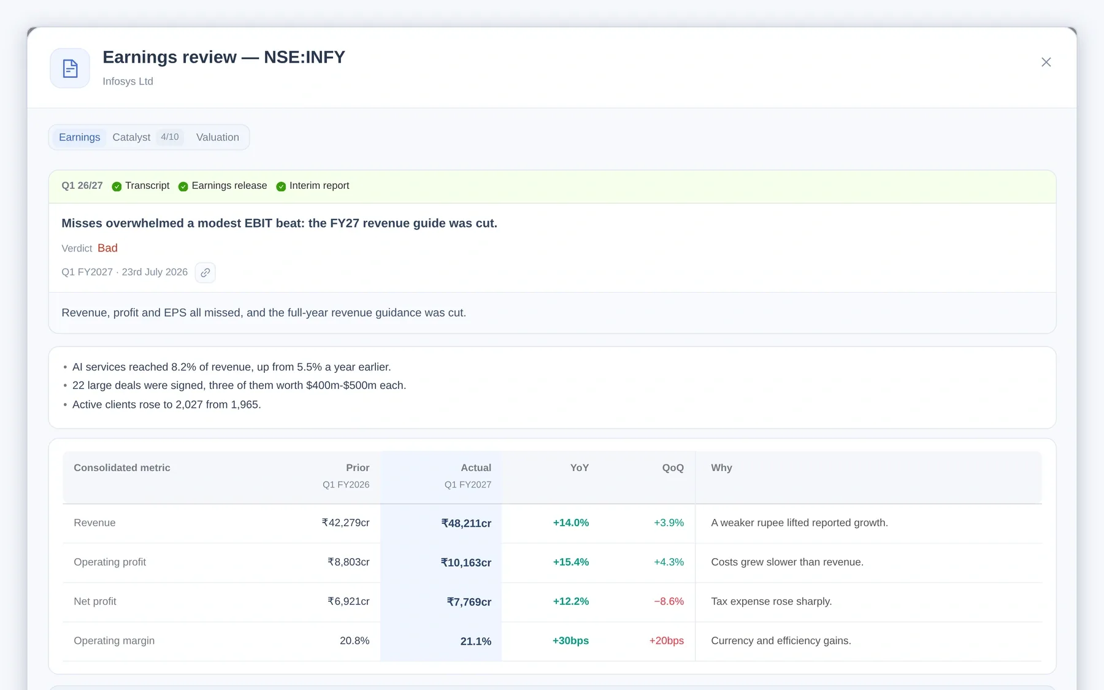Click the Prior Q1 FY2026 column header
Viewport: 1104px width, 690px height.
(346, 476)
